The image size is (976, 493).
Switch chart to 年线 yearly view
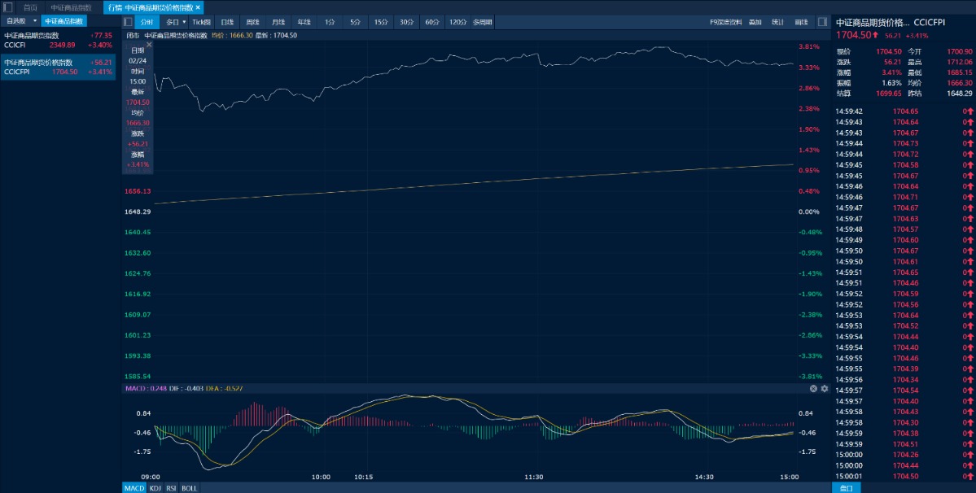[304, 22]
